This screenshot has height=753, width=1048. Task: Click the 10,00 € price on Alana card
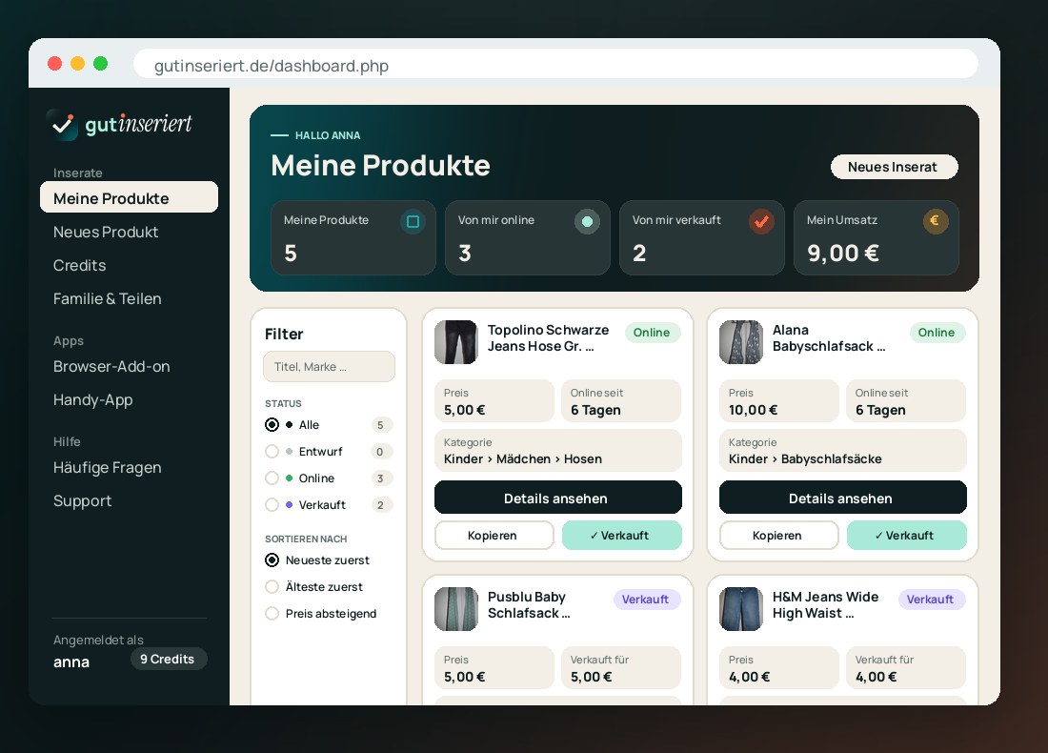point(754,410)
